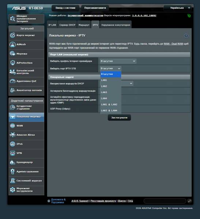Click the search magnifier icon in footer
Viewport: 200px width, 219px height.
189,201
